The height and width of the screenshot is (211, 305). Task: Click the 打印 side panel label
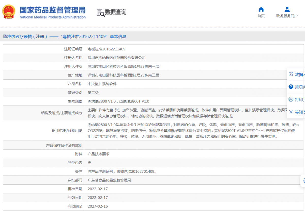pos(300,99)
